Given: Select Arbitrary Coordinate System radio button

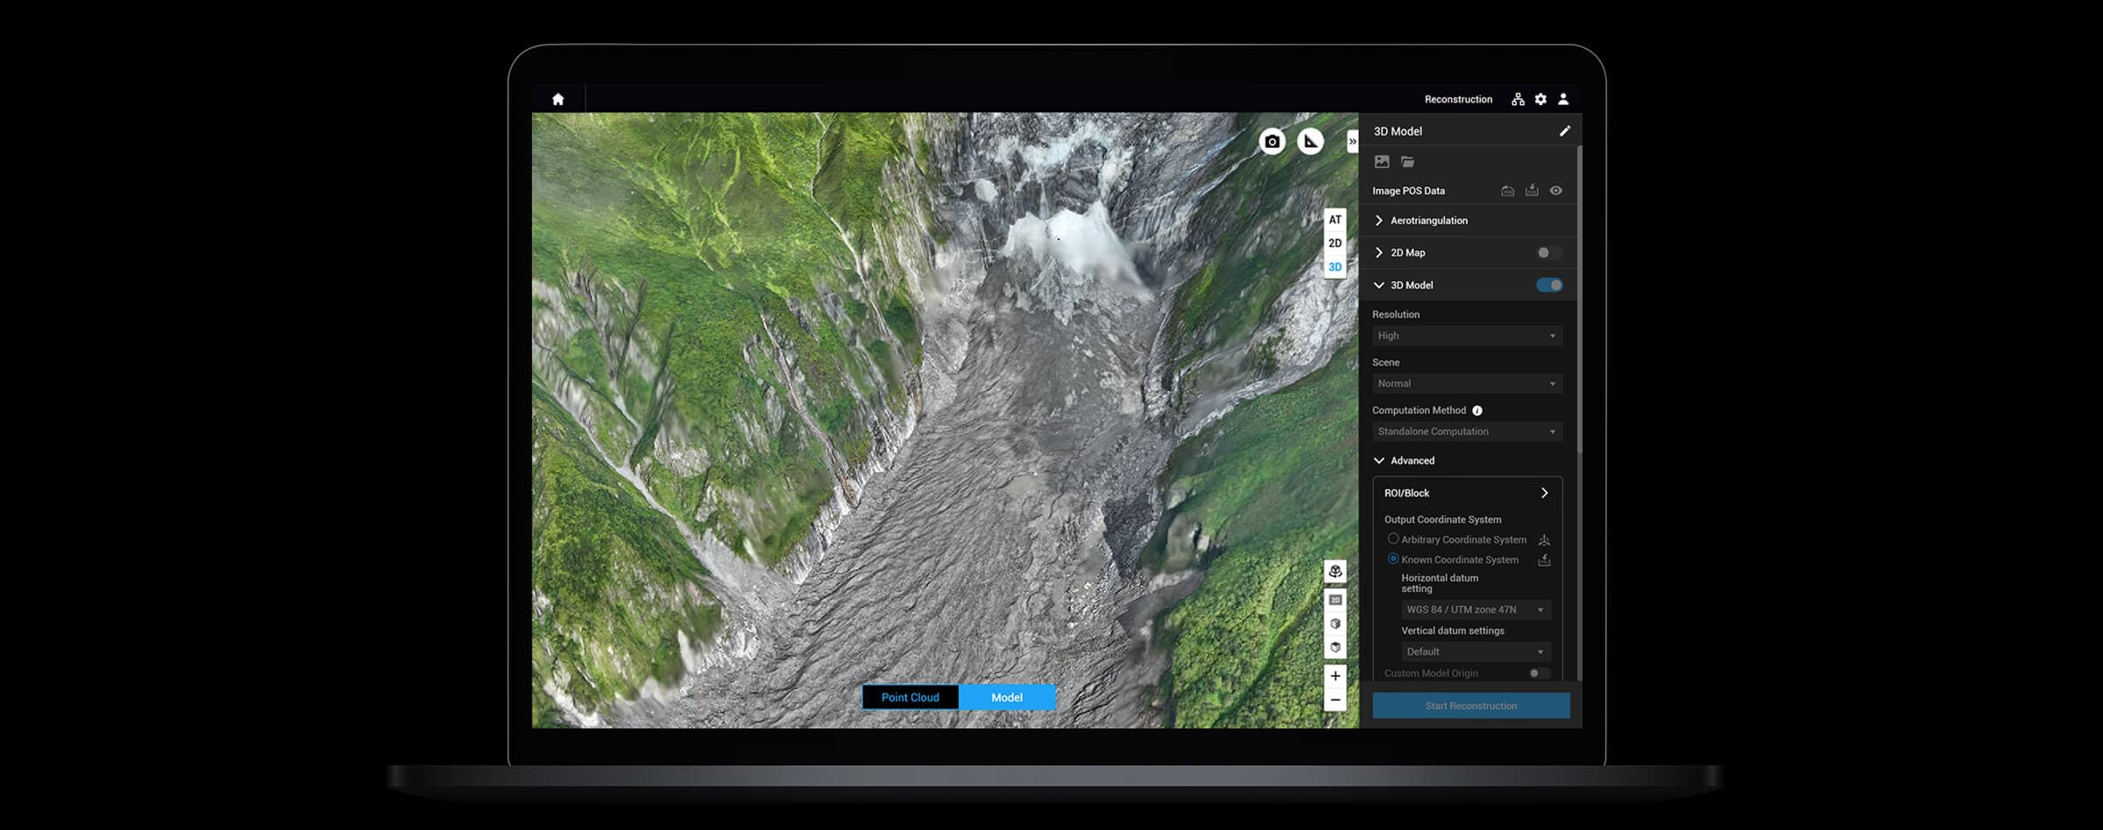Looking at the screenshot, I should tap(1393, 539).
